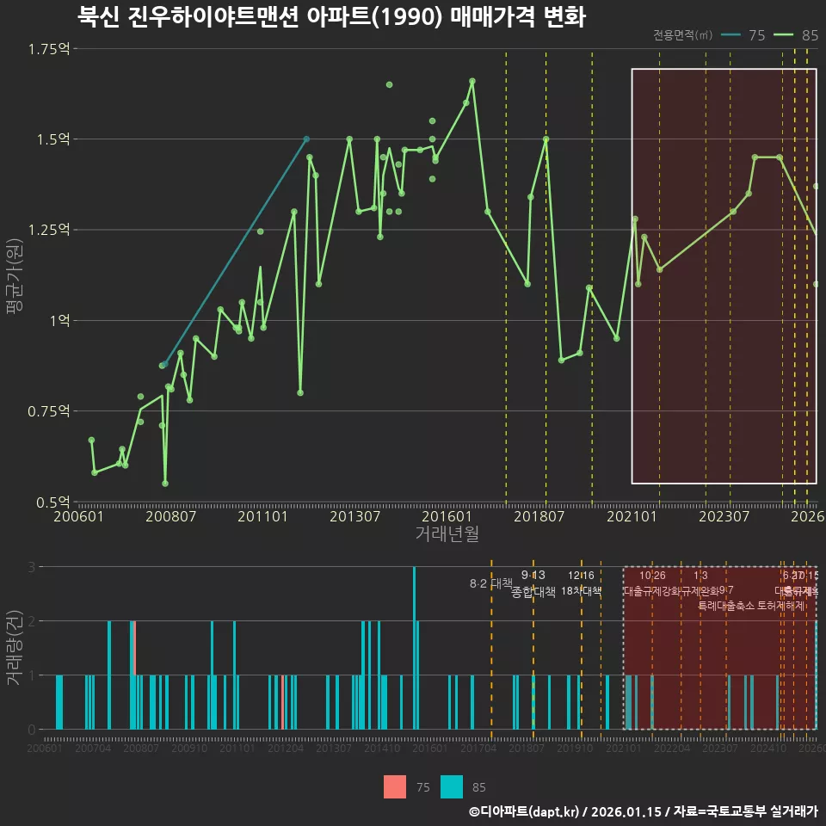Click the 12·16 18차대책 annotation label
This screenshot has width=826, height=826.
point(581,583)
